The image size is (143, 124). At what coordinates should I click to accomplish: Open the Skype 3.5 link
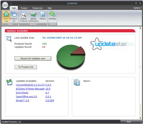(22, 100)
